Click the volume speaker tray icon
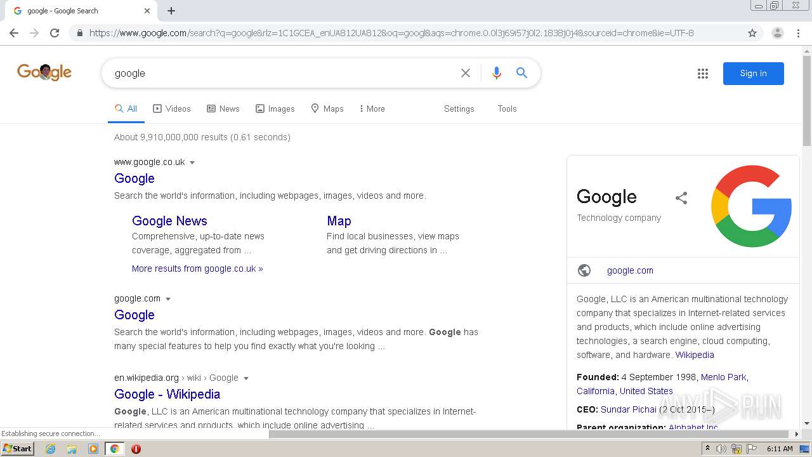Image resolution: width=812 pixels, height=457 pixels. [x=721, y=449]
